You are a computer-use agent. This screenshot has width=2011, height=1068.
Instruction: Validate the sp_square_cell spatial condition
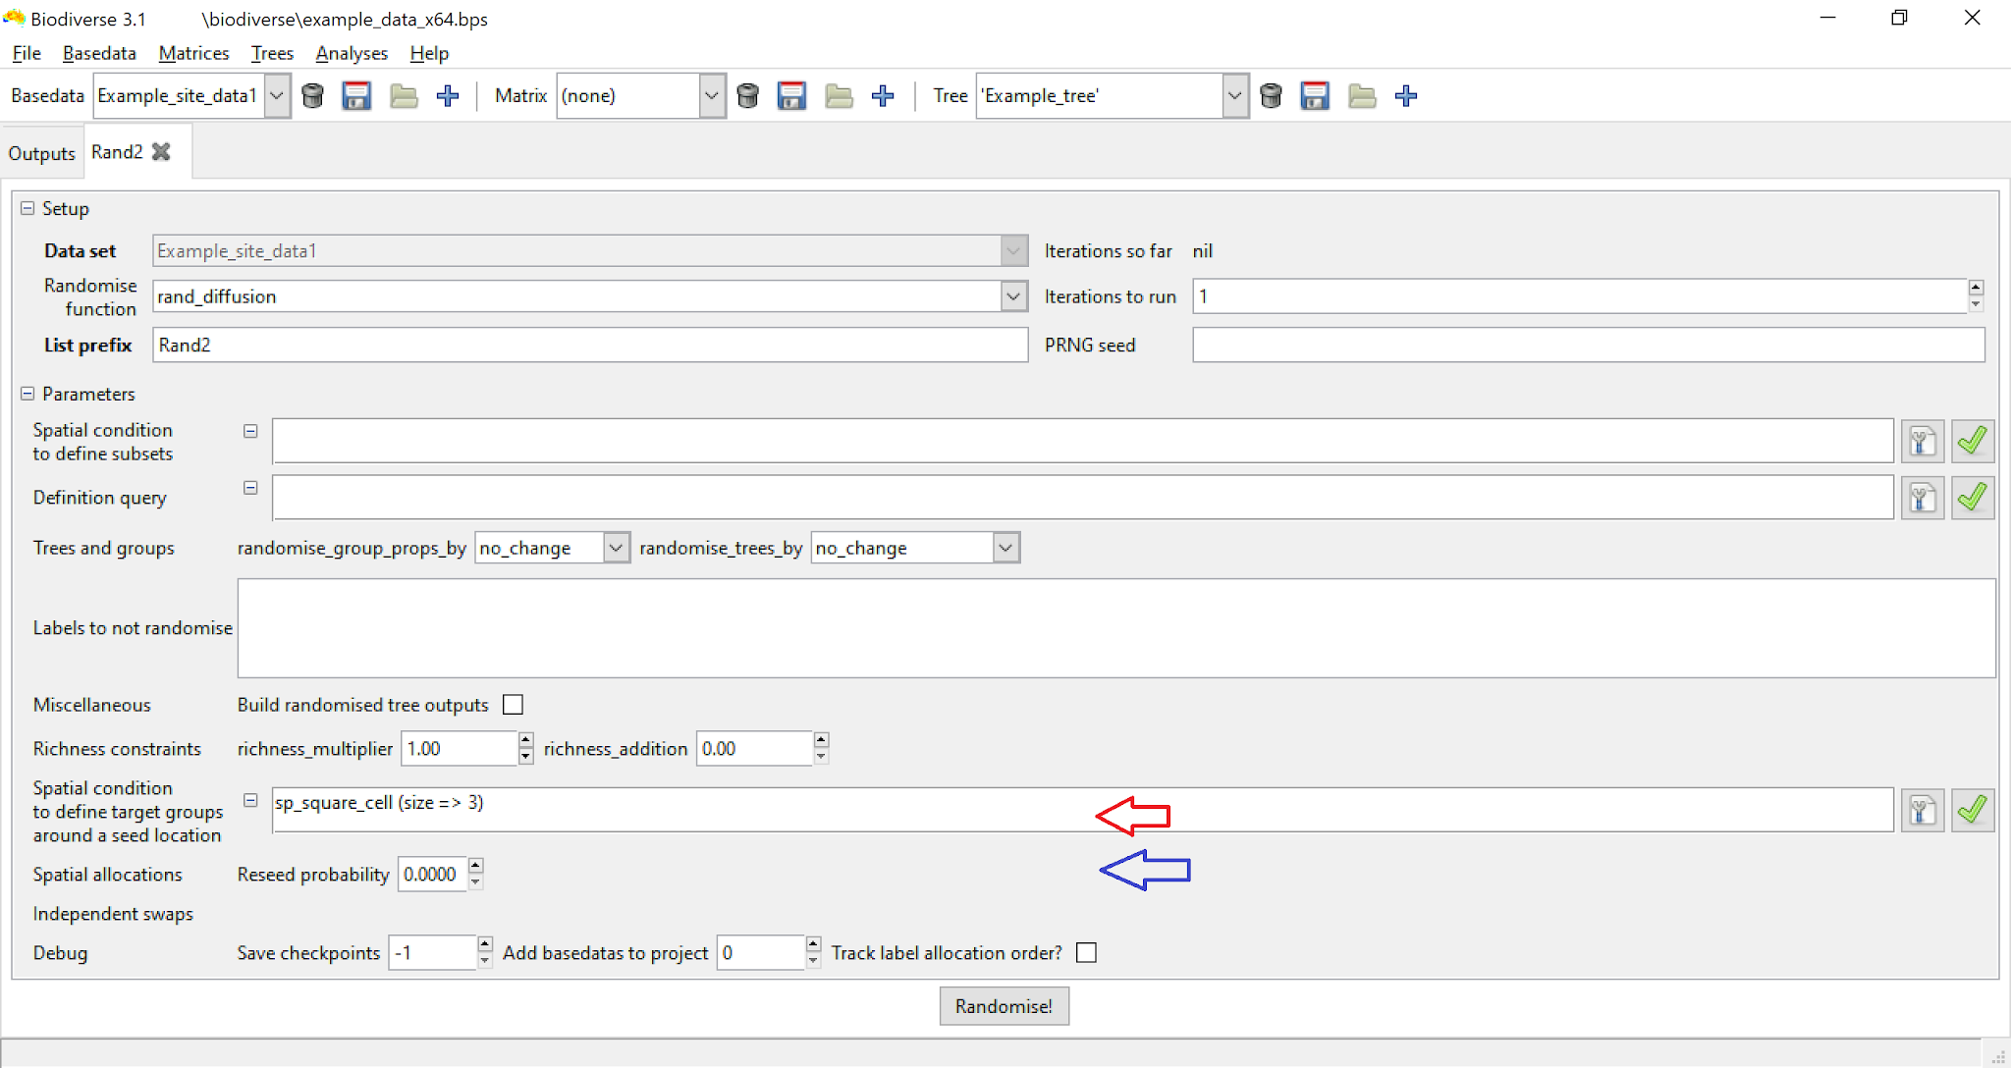click(1973, 809)
